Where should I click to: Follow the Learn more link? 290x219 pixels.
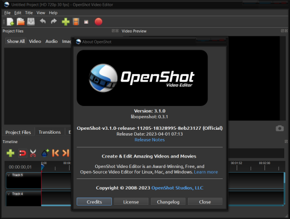click(206, 172)
